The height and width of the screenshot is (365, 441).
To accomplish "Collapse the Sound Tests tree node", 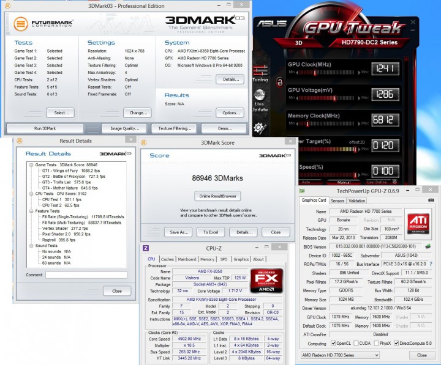I will coord(31,245).
